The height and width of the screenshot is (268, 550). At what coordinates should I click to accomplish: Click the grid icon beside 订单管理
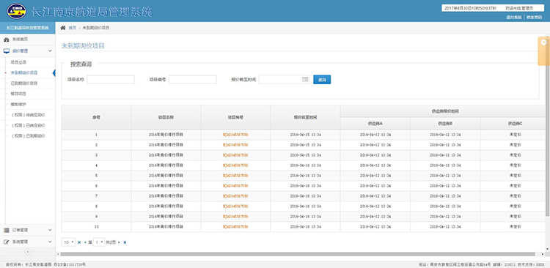click(7, 230)
